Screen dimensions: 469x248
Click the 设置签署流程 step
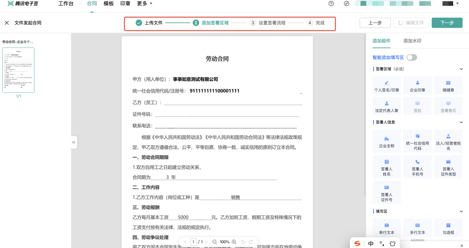pos(268,23)
